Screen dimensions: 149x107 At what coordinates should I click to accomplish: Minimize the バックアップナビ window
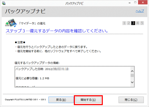(x=130, y=3)
